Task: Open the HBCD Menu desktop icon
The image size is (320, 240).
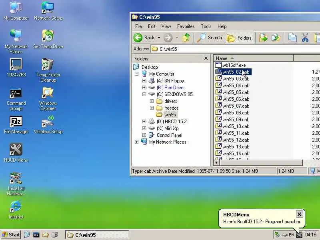Action: pyautogui.click(x=16, y=153)
